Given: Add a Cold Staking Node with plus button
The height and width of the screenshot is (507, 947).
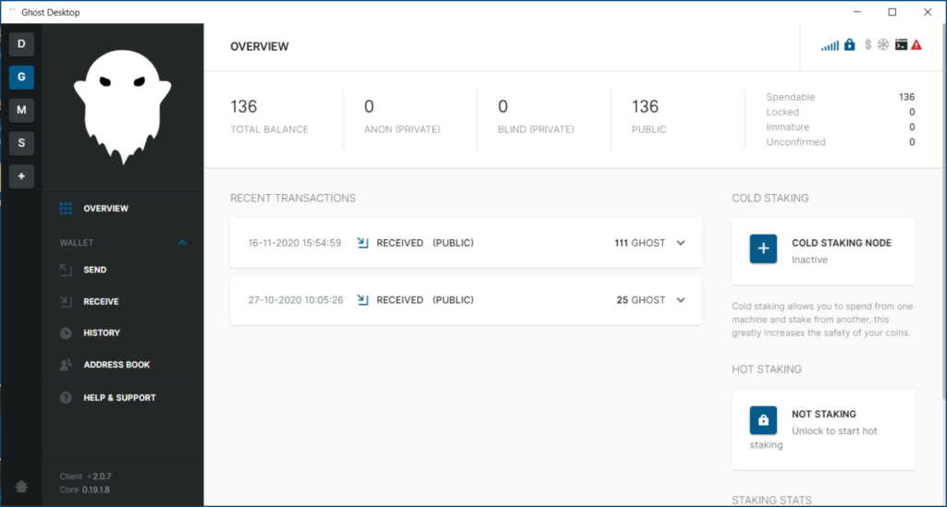Looking at the screenshot, I should pos(763,250).
